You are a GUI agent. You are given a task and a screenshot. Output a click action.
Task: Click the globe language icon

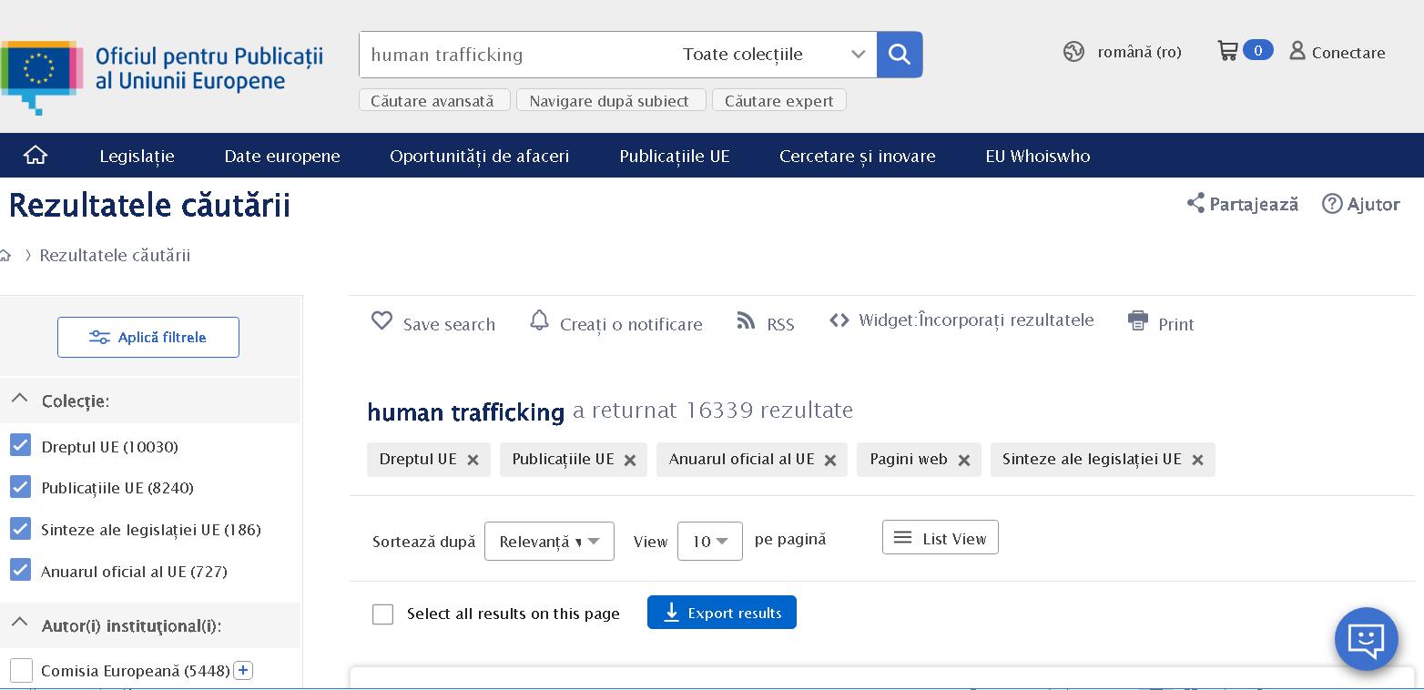tap(1073, 52)
